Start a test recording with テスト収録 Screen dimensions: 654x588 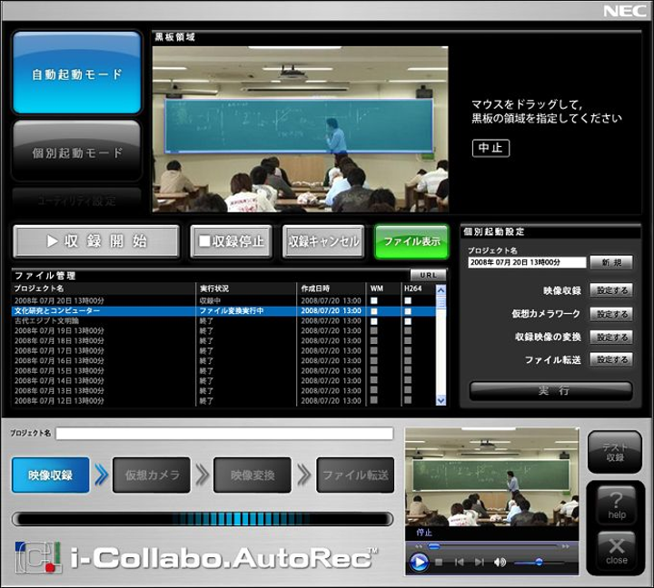(x=614, y=452)
